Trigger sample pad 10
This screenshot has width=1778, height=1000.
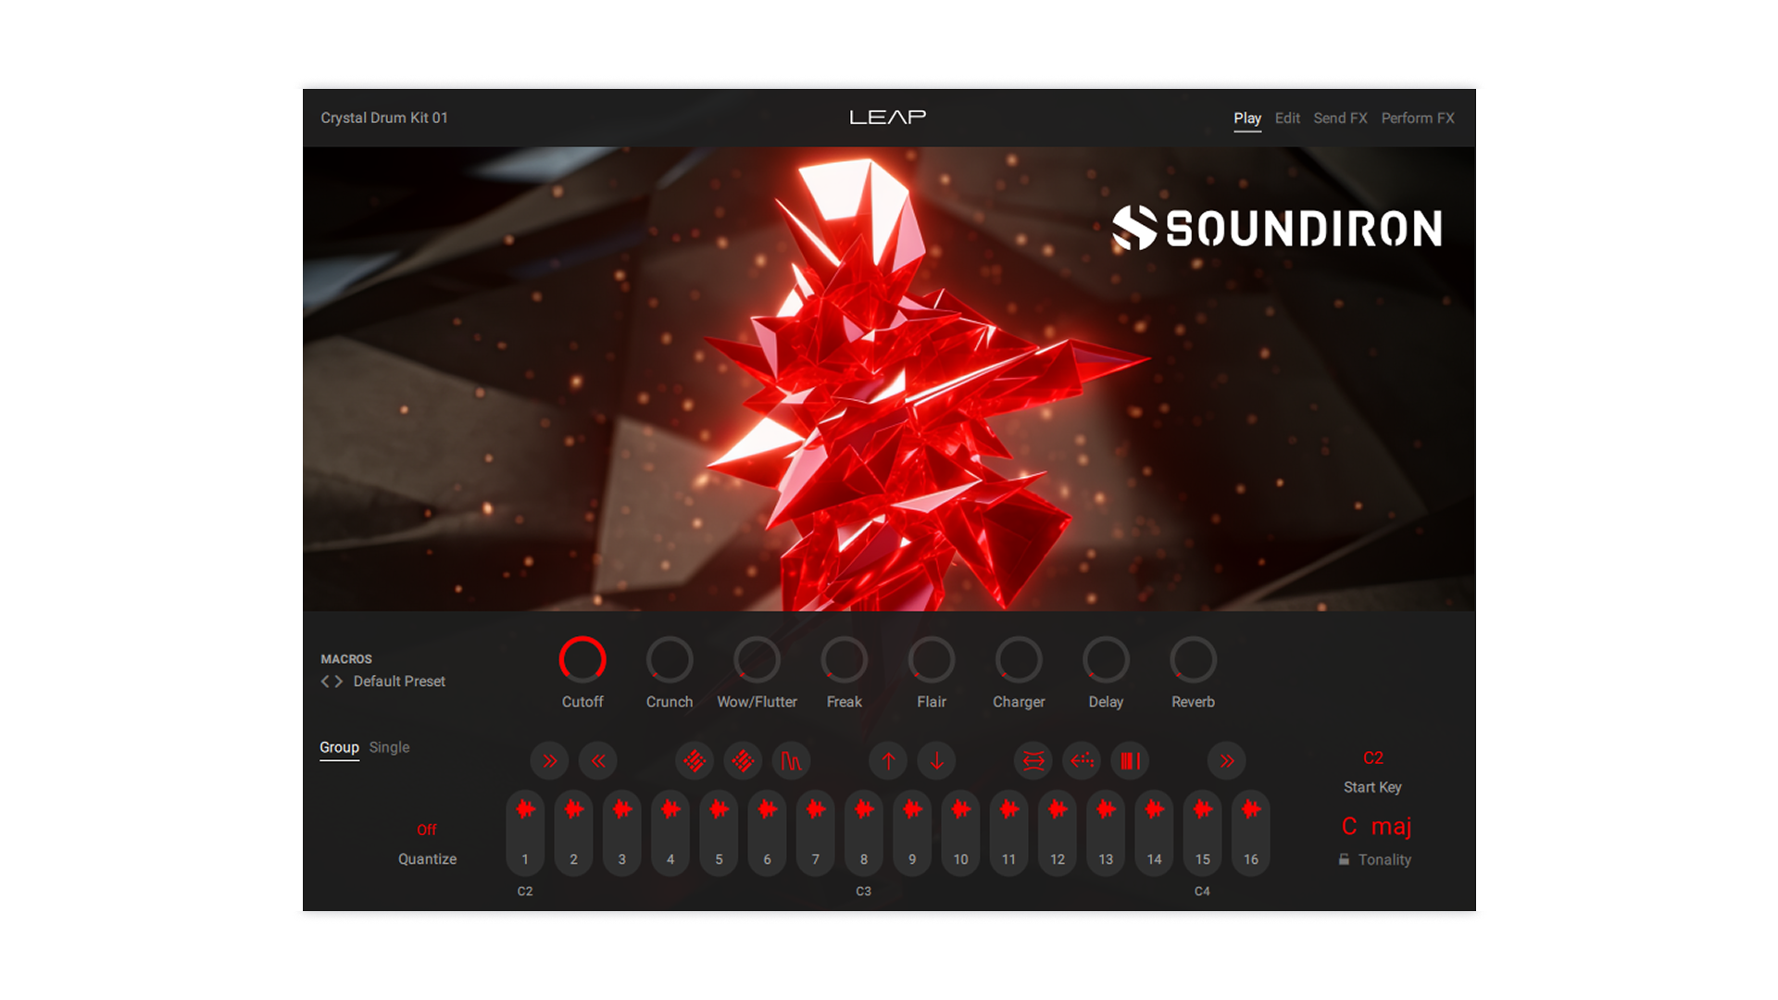pos(960,832)
